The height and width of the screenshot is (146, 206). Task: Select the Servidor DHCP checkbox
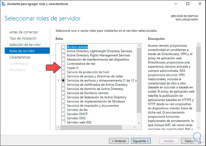(63, 114)
